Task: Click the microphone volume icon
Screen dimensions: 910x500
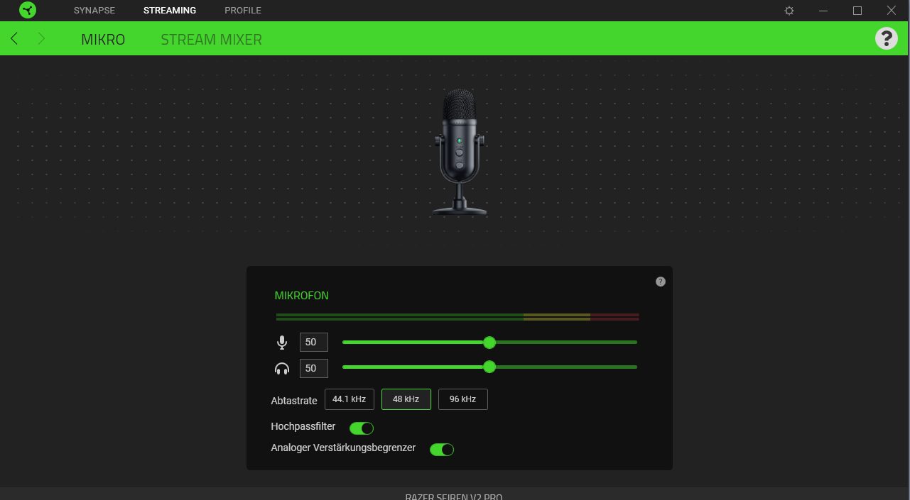Action: pos(282,343)
